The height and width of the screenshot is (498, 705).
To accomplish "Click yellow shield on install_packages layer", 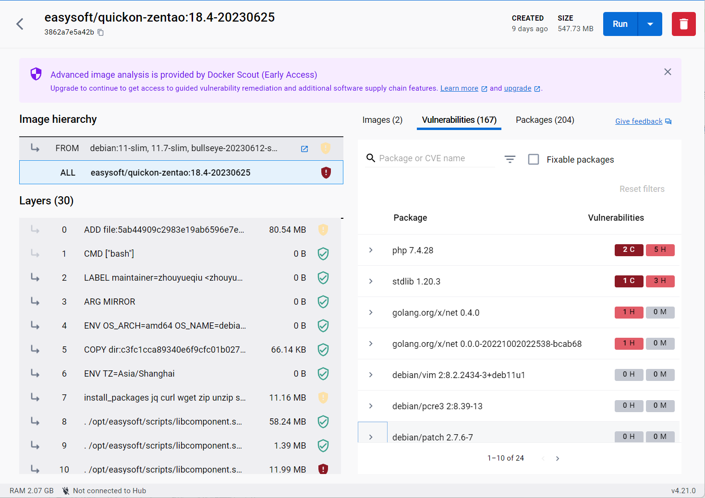I will tap(323, 398).
